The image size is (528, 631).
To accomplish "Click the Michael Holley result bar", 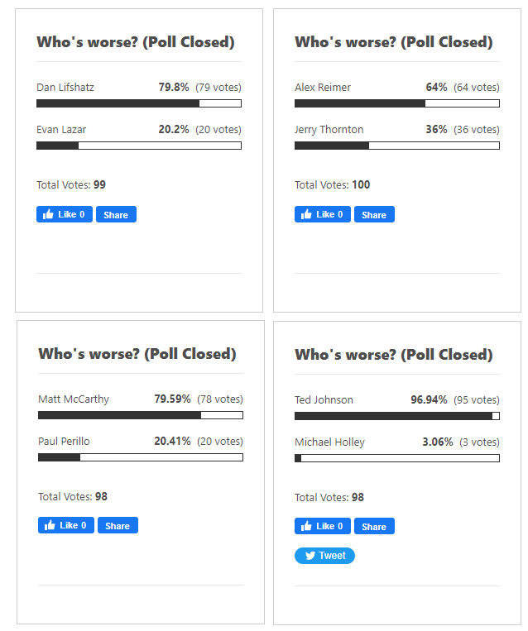I will tap(397, 458).
